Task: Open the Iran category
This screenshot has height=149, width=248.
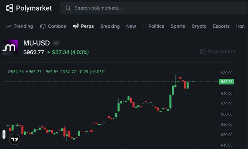Action: point(240,26)
